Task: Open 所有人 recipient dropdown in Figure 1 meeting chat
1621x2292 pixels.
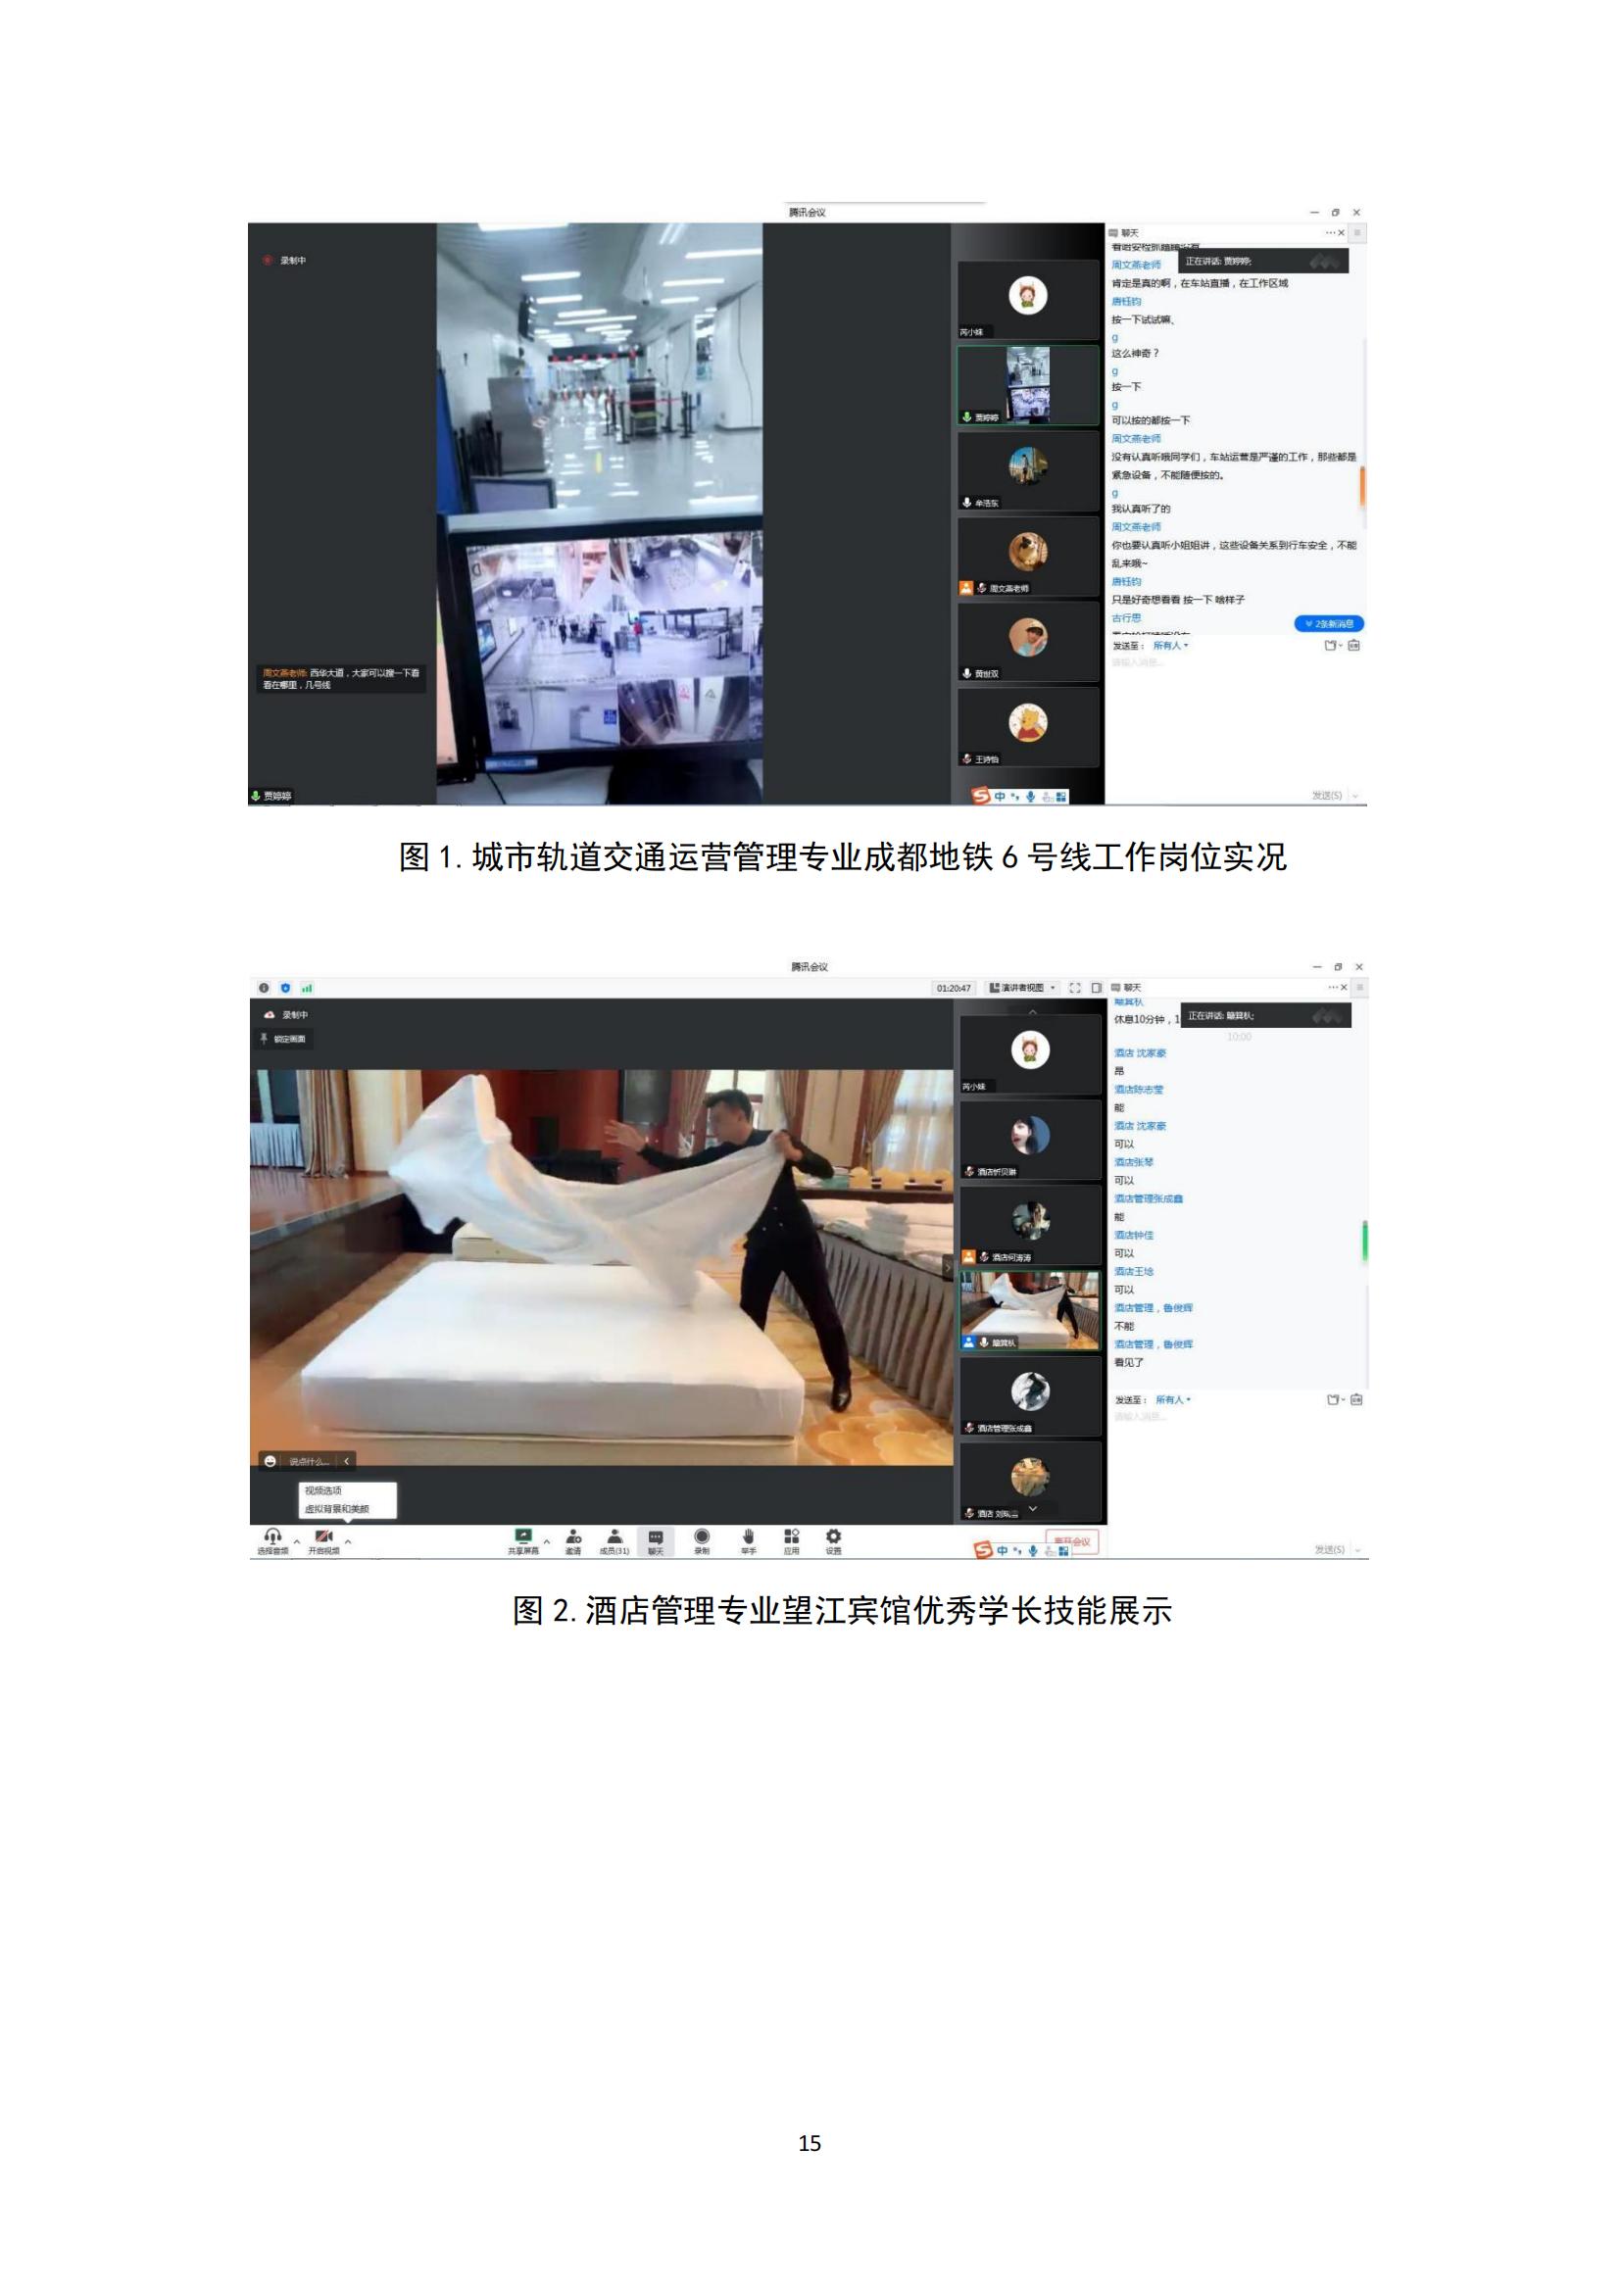Action: (1171, 645)
